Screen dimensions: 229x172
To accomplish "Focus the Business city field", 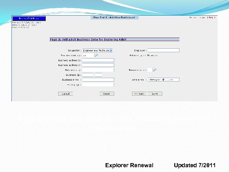I will pos(98,70).
